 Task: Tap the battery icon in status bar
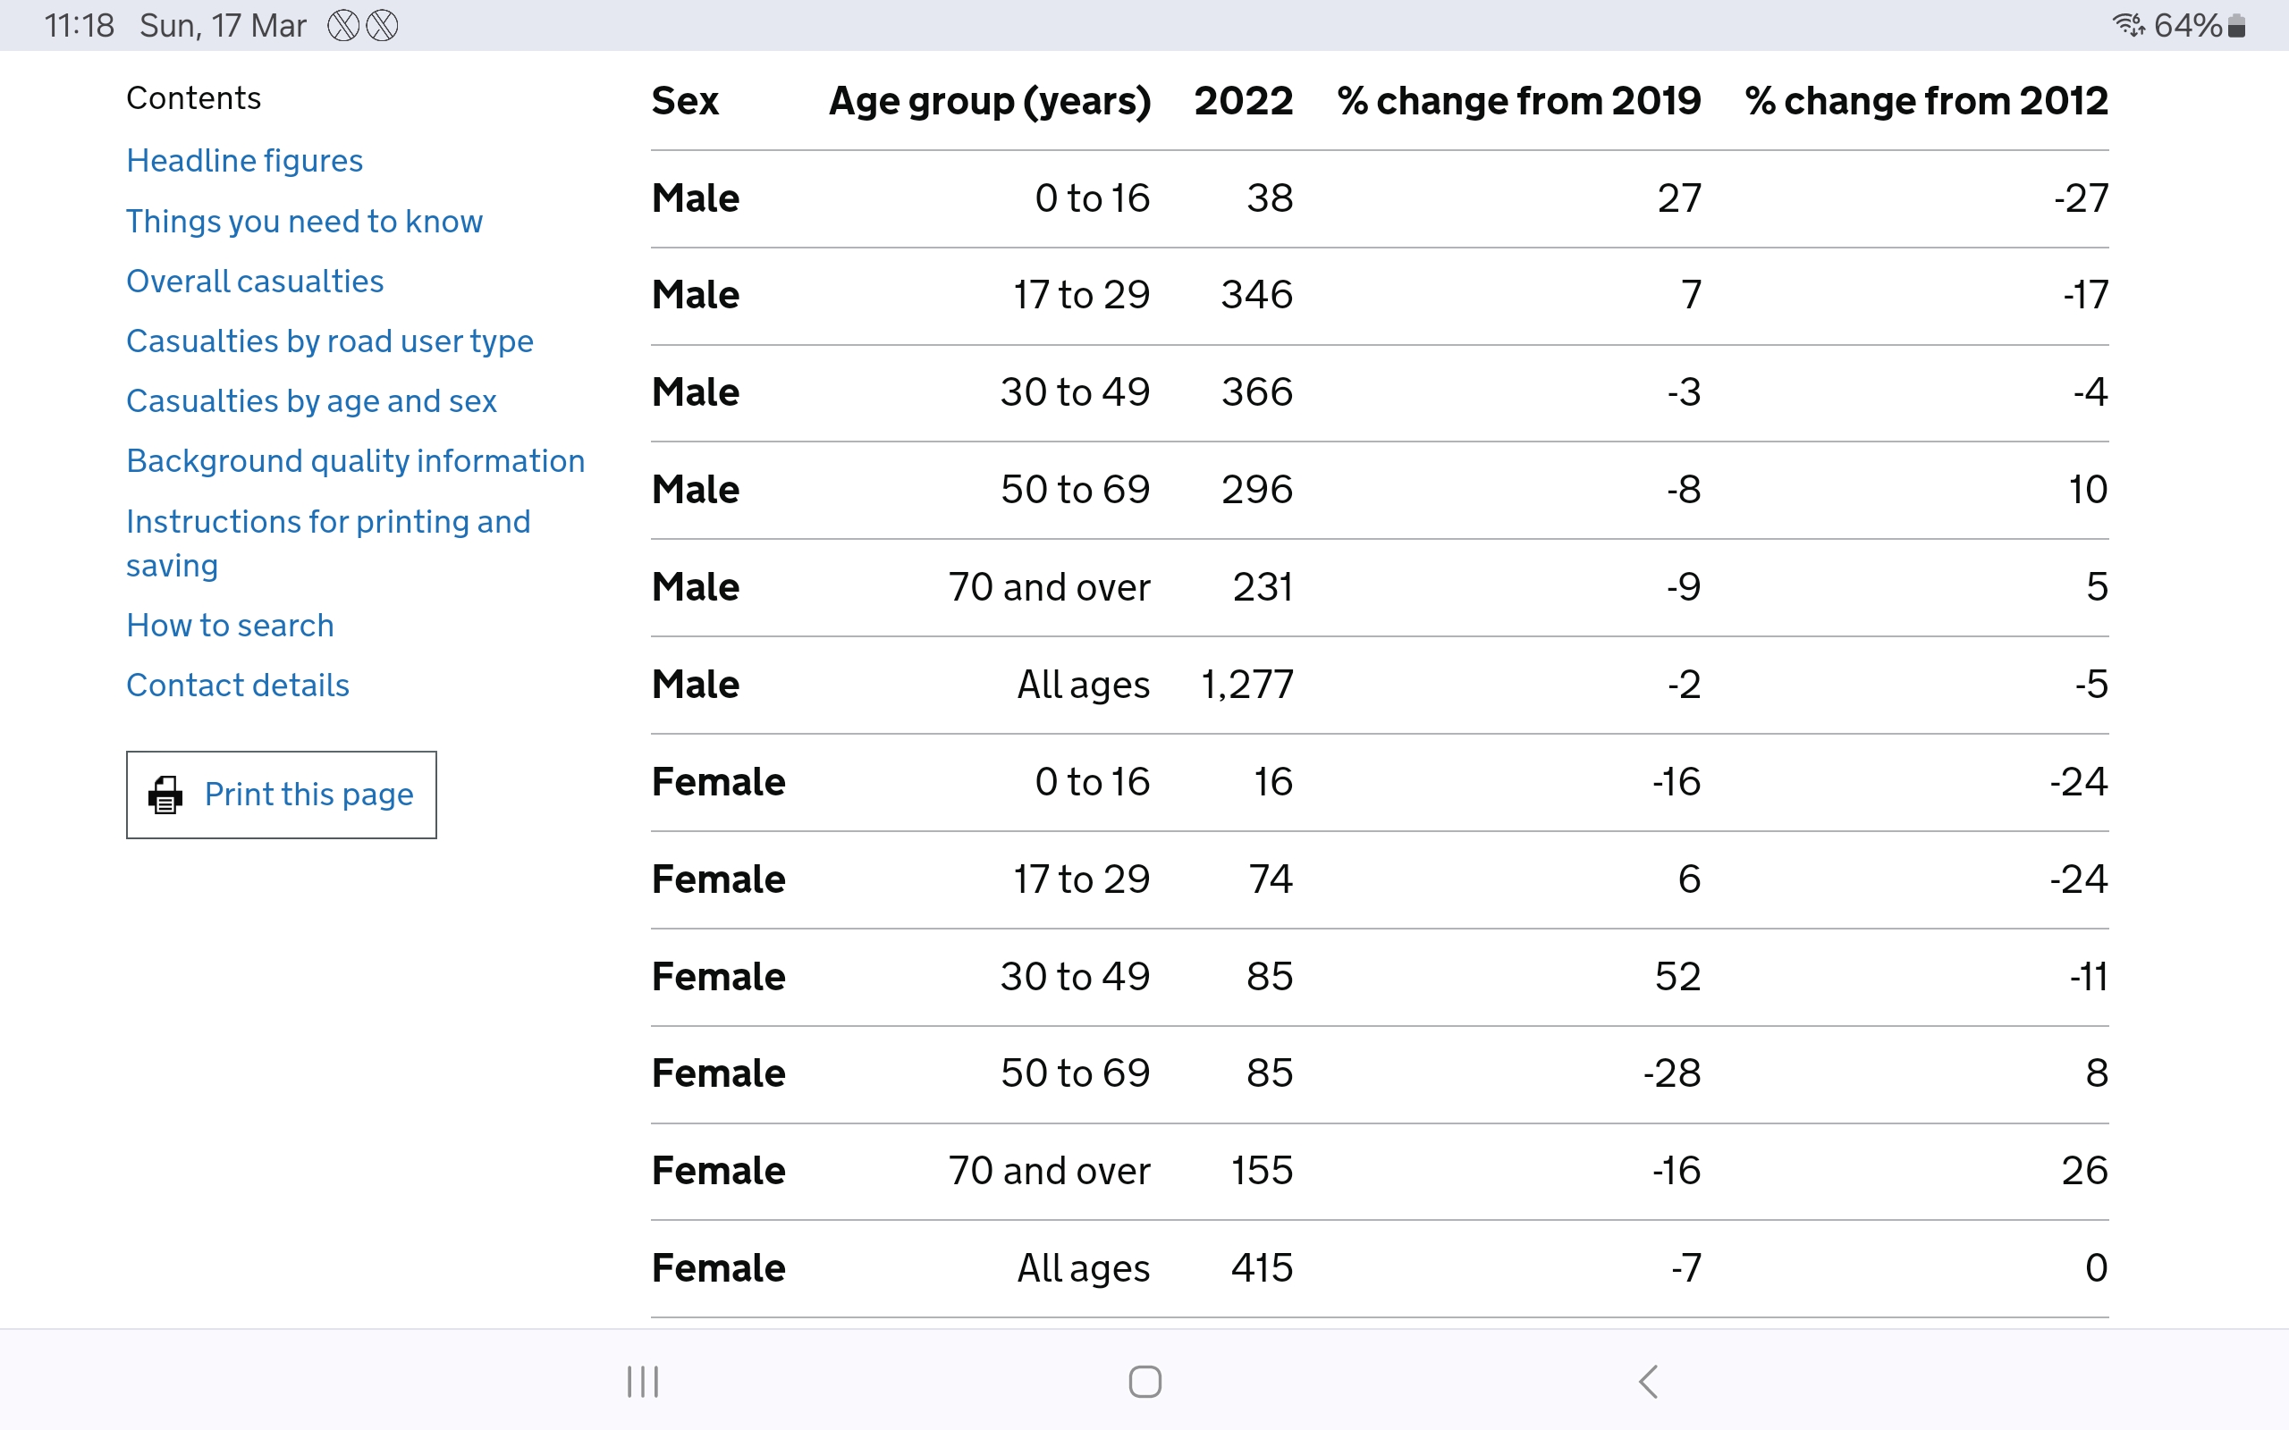coord(2236,26)
